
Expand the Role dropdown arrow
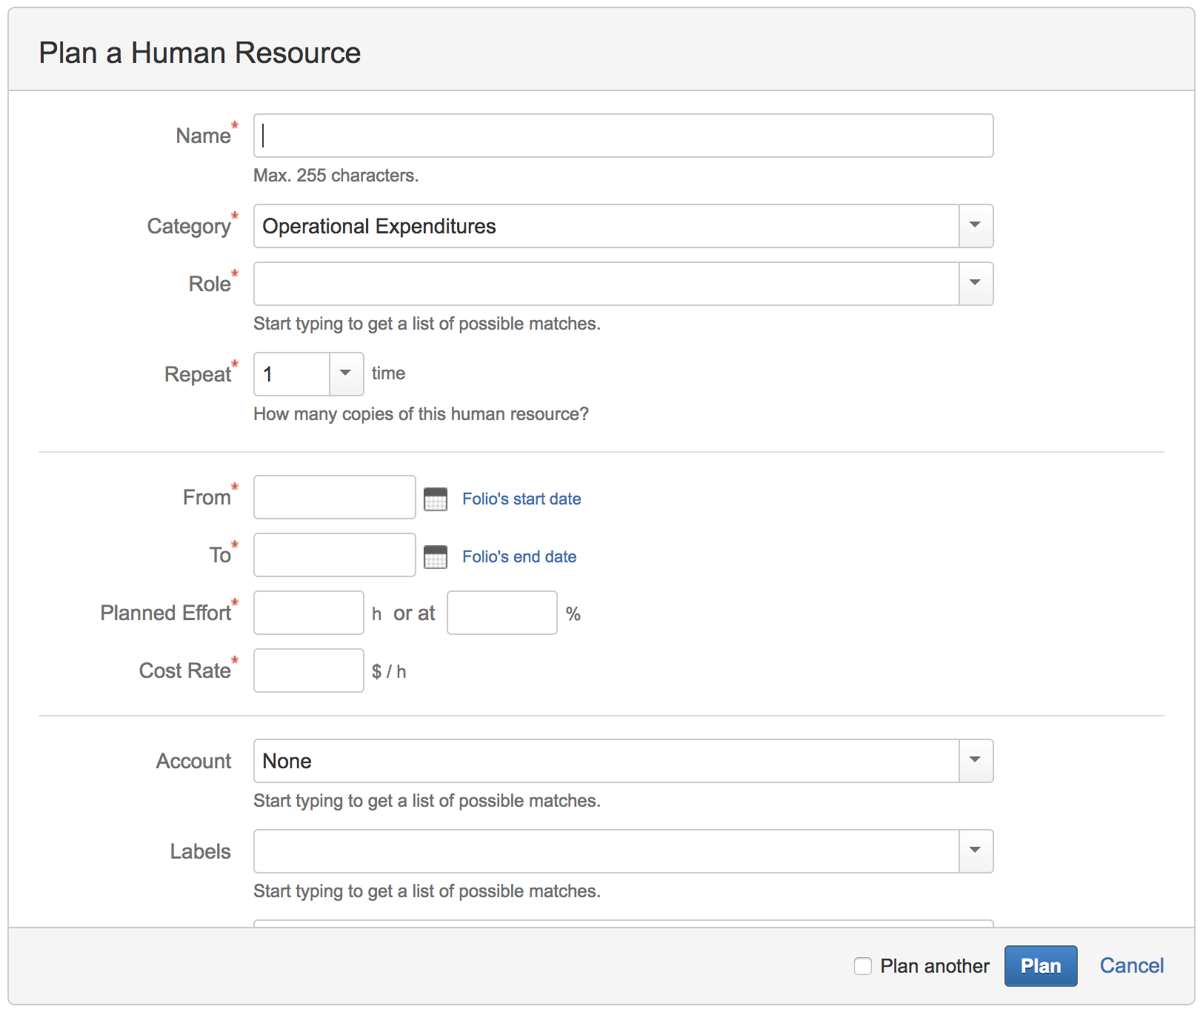point(976,284)
